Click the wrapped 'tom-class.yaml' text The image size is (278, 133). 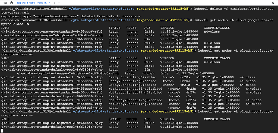click(15, 12)
